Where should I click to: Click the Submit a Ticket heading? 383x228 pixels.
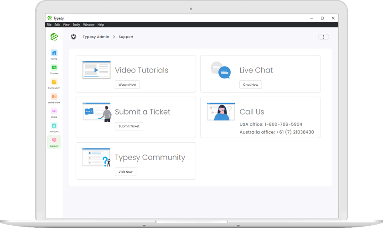coord(143,112)
